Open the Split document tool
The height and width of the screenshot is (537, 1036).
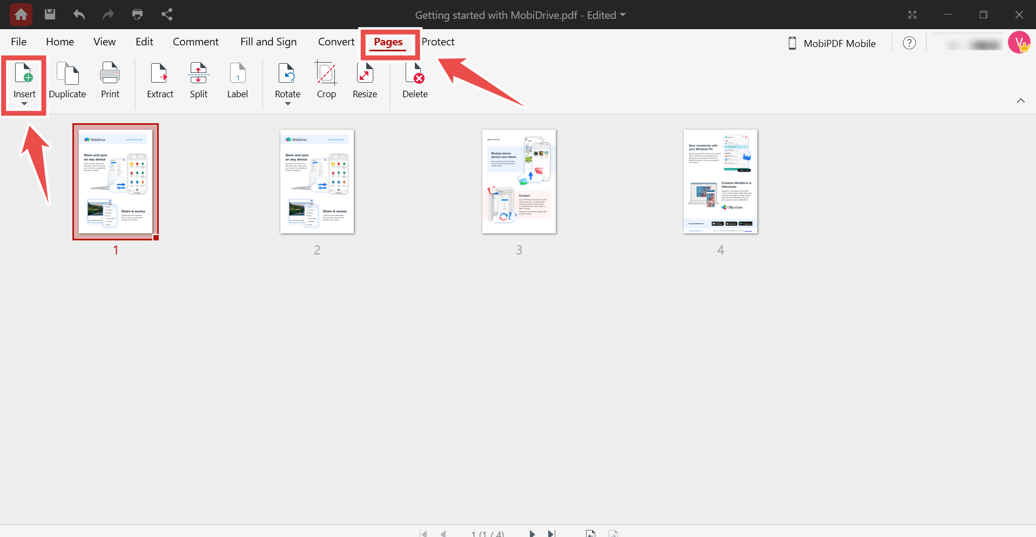[x=198, y=80]
